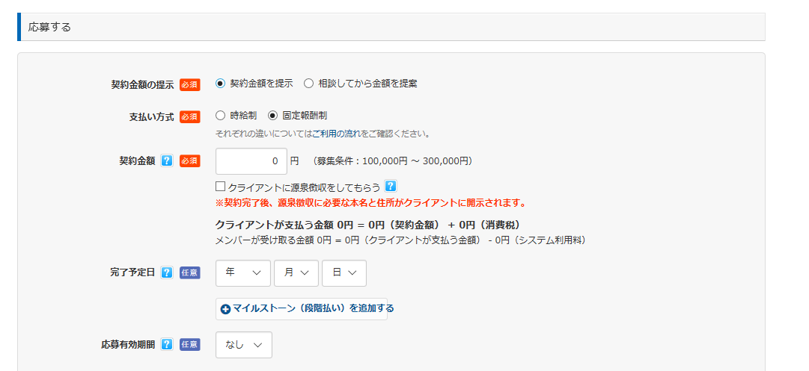Select the 契約金額を提示 radio option
This screenshot has height=371, width=809.
(220, 84)
